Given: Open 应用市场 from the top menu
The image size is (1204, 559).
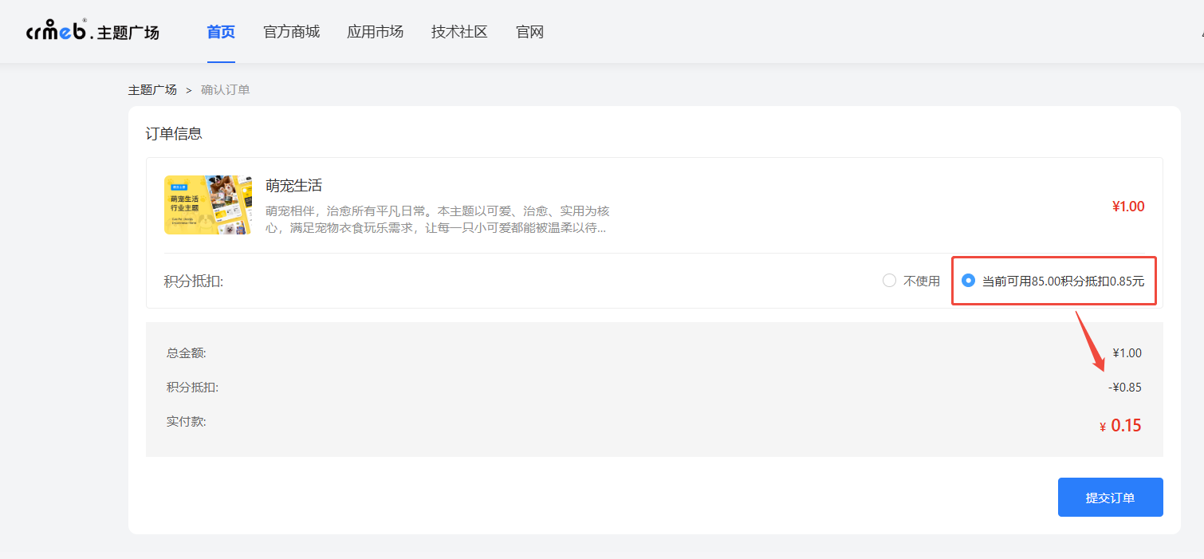Looking at the screenshot, I should pyautogui.click(x=375, y=32).
